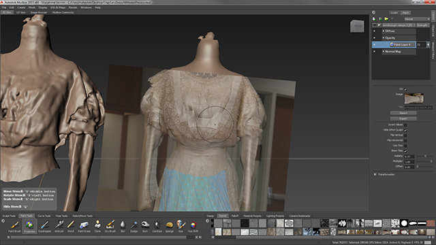Select the Dry Brush tool
The image size is (436, 245).
pyautogui.click(x=110, y=227)
